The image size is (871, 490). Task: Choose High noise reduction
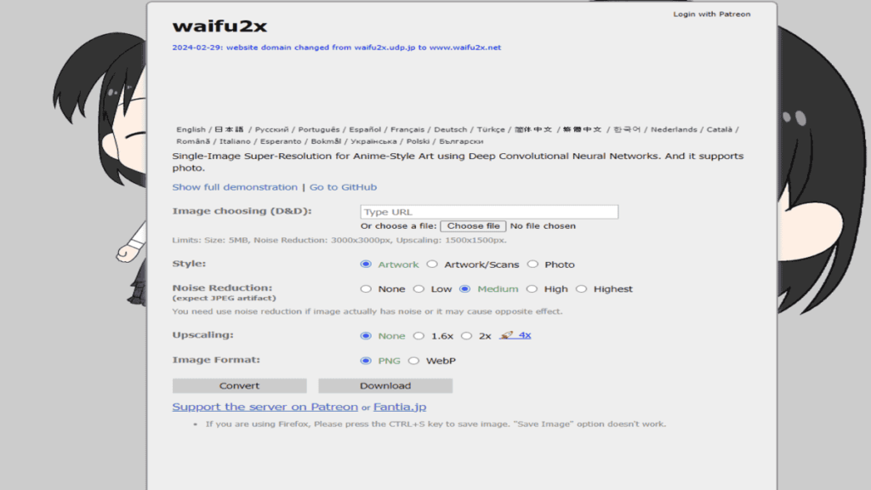pyautogui.click(x=532, y=289)
